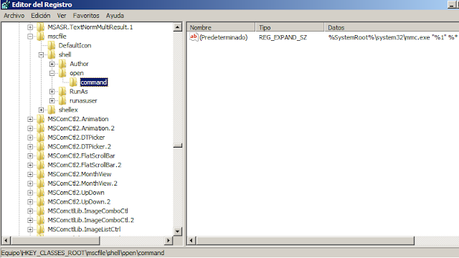
Task: Collapse the mscfile key
Action: (x=30, y=37)
